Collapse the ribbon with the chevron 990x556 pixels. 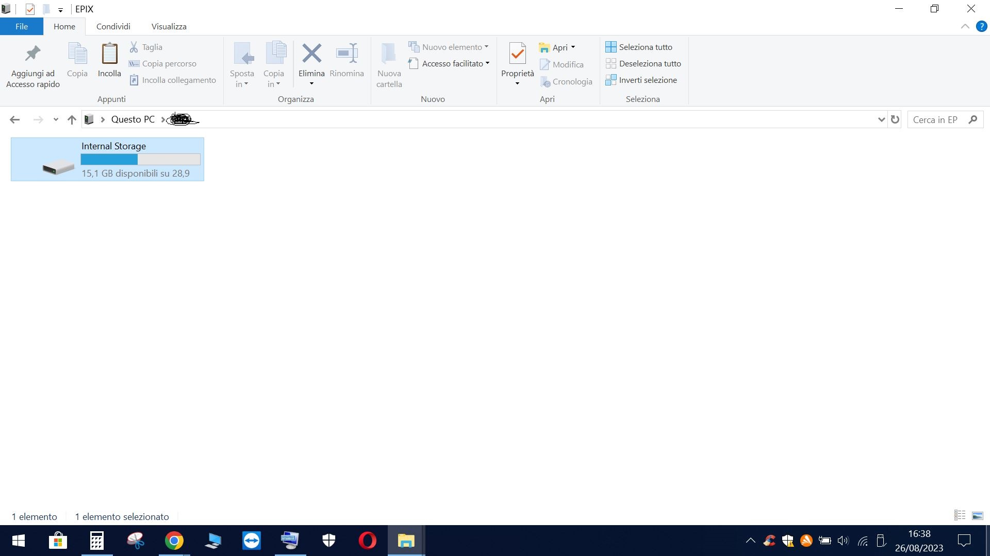965,26
